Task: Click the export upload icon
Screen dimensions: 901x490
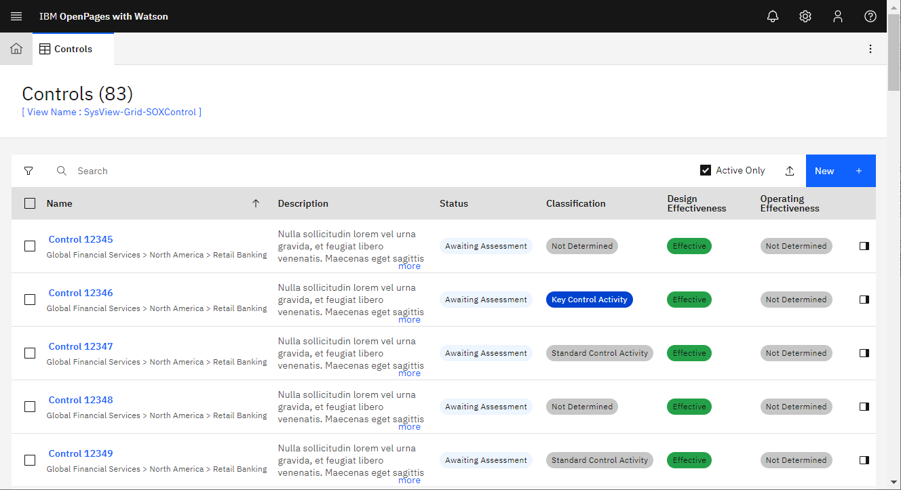Action: pos(790,171)
